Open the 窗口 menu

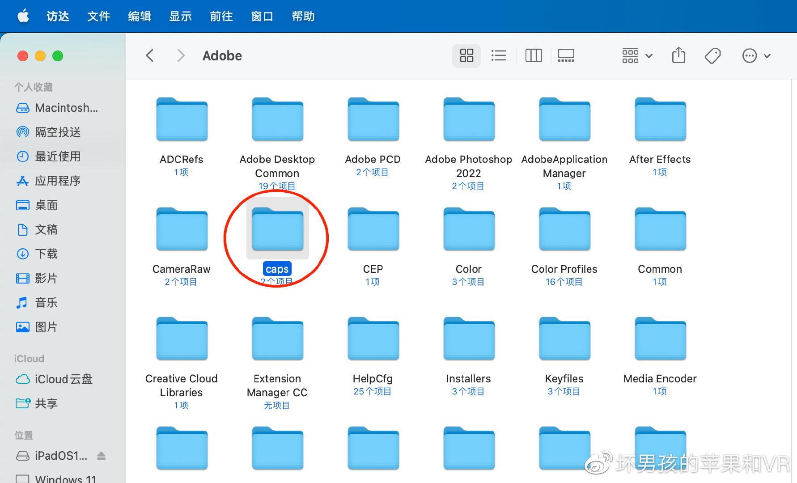coord(262,17)
